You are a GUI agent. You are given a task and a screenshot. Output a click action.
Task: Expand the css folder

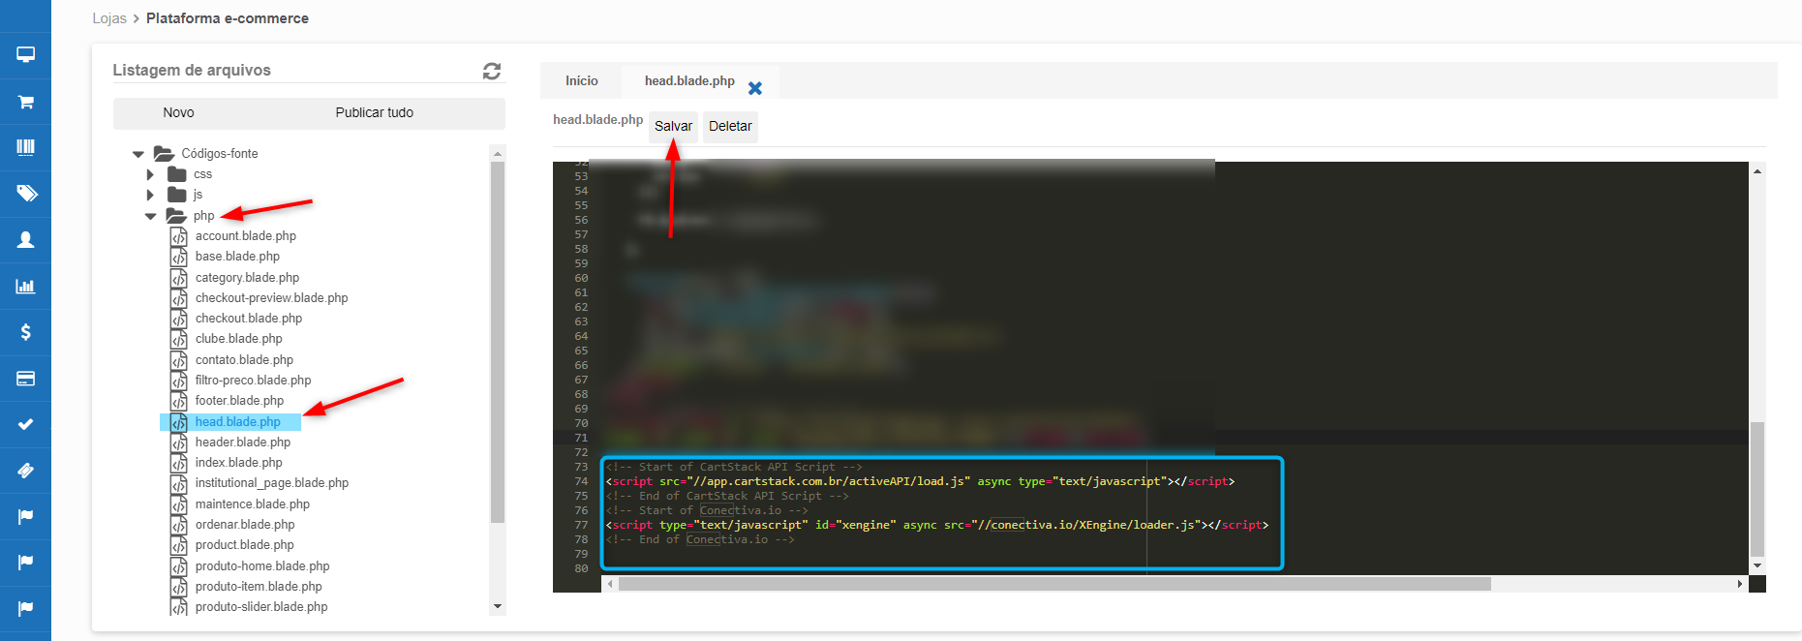(150, 174)
